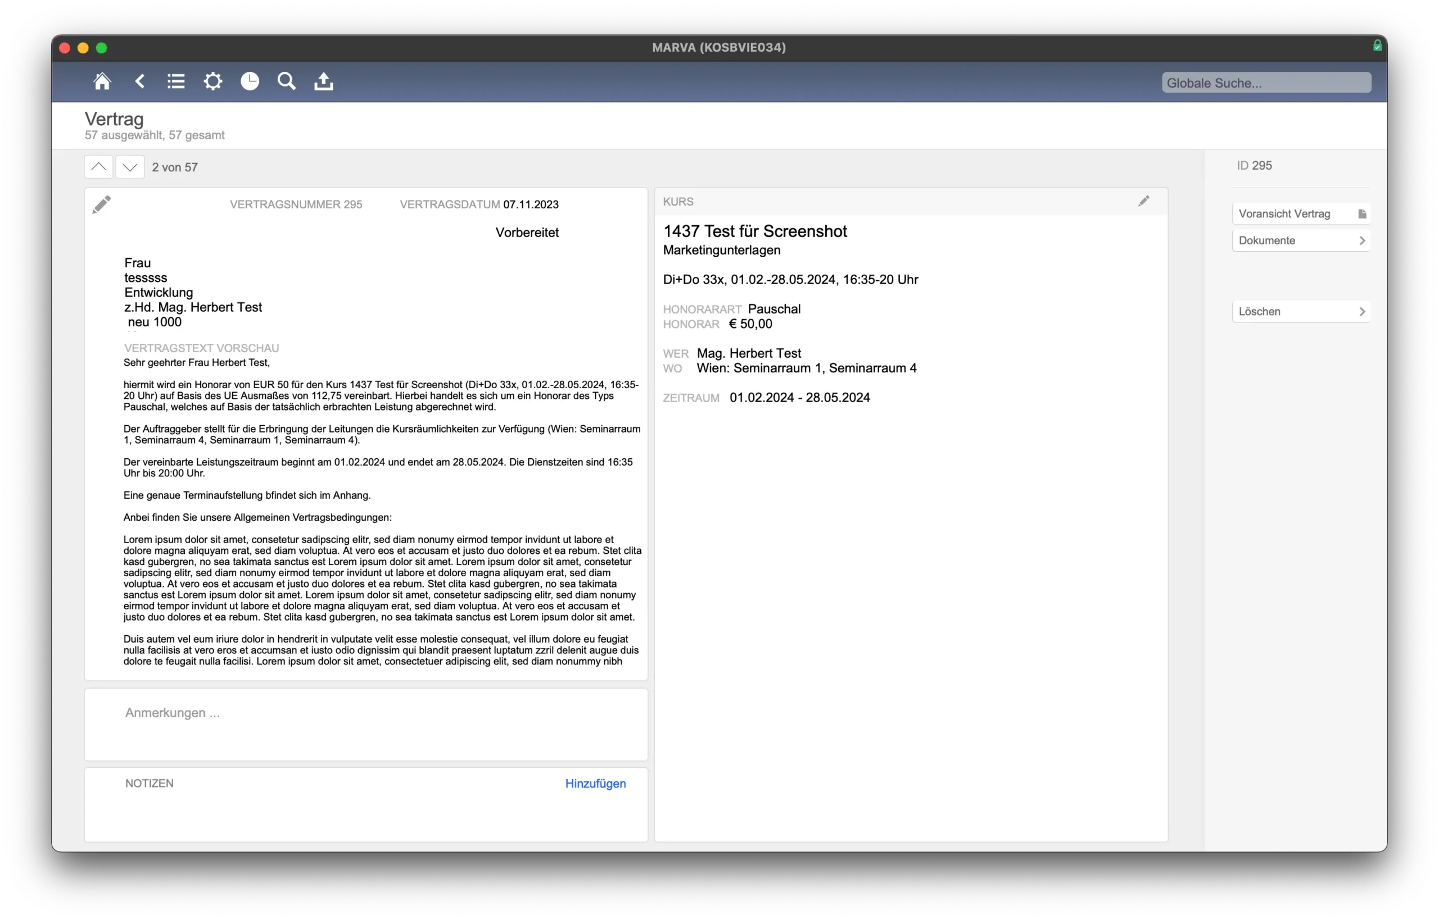Click Pauschal honorarart value
This screenshot has width=1439, height=920.
point(774,309)
